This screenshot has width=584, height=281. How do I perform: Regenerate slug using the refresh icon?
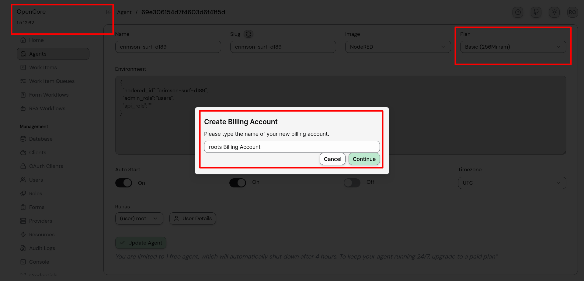click(x=249, y=34)
